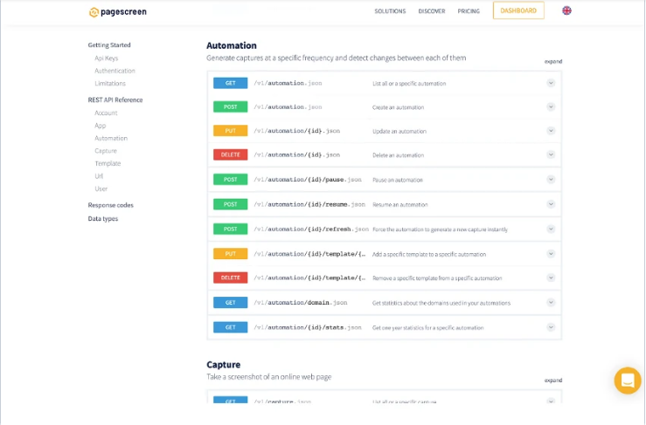Open Authentication in sidebar
Image resolution: width=646 pixels, height=425 pixels.
tap(115, 71)
